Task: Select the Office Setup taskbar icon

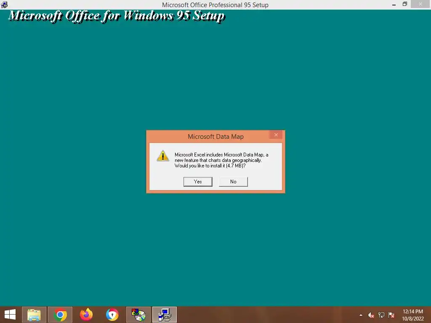Action: tap(165, 315)
